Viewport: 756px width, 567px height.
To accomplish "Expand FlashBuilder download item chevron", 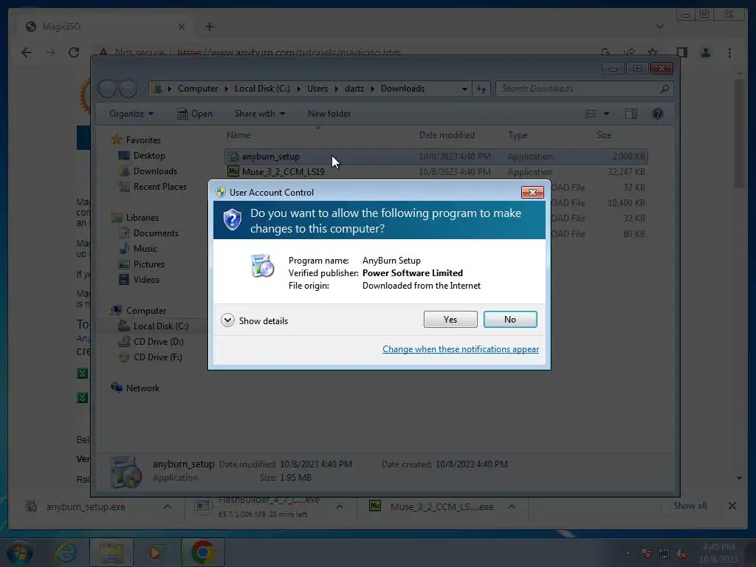I will click(340, 506).
